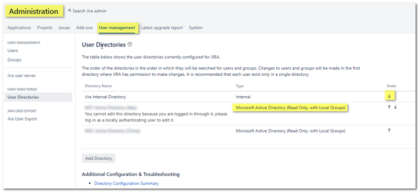
Task: Go to the Add-ons tab
Action: coord(84,28)
